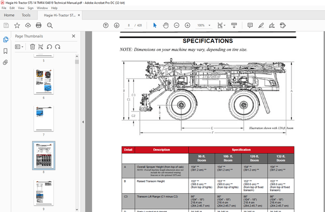Delete selected page with trash icon
The image size is (325, 212).
coord(32,47)
